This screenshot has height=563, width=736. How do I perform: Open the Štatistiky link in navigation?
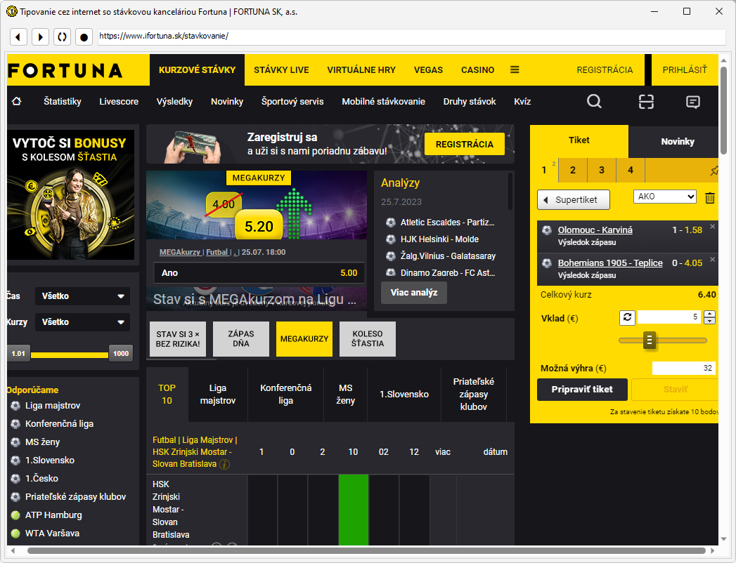click(x=63, y=101)
